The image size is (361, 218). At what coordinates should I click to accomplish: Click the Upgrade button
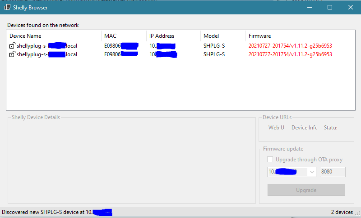tap(306, 190)
